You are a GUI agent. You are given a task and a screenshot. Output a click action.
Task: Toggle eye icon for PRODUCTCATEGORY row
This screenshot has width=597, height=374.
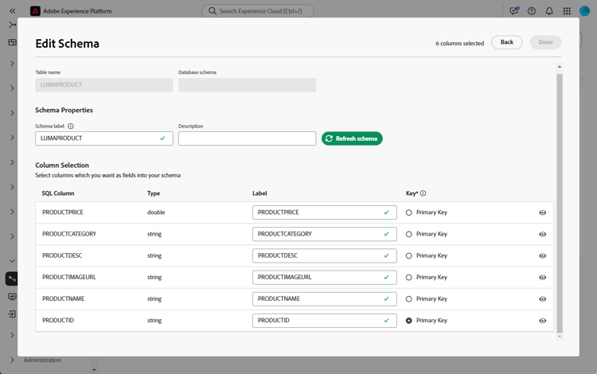pos(543,235)
